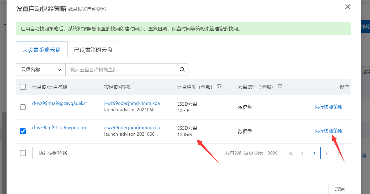Image resolution: width=370 pixels, height=194 pixels.
Task: Click the previous page arrow
Action: (x=302, y=153)
